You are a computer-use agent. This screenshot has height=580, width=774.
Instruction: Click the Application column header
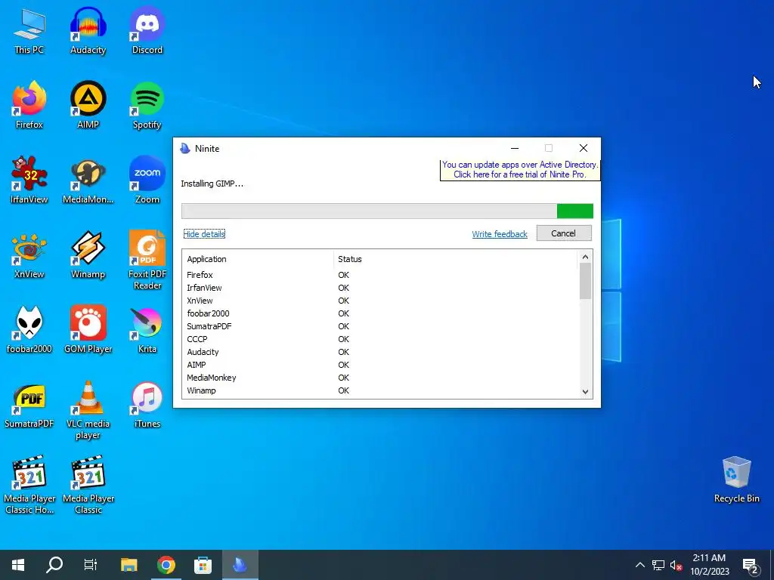(258, 259)
